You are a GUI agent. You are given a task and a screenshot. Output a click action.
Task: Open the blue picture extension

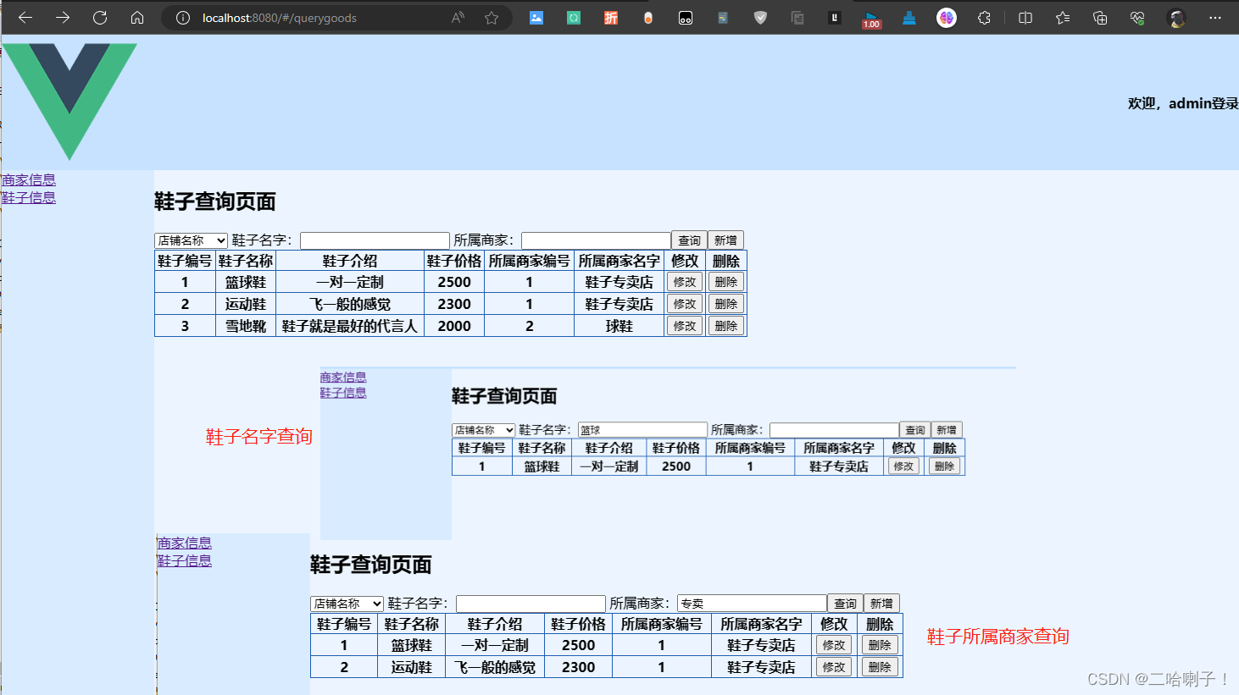point(536,18)
